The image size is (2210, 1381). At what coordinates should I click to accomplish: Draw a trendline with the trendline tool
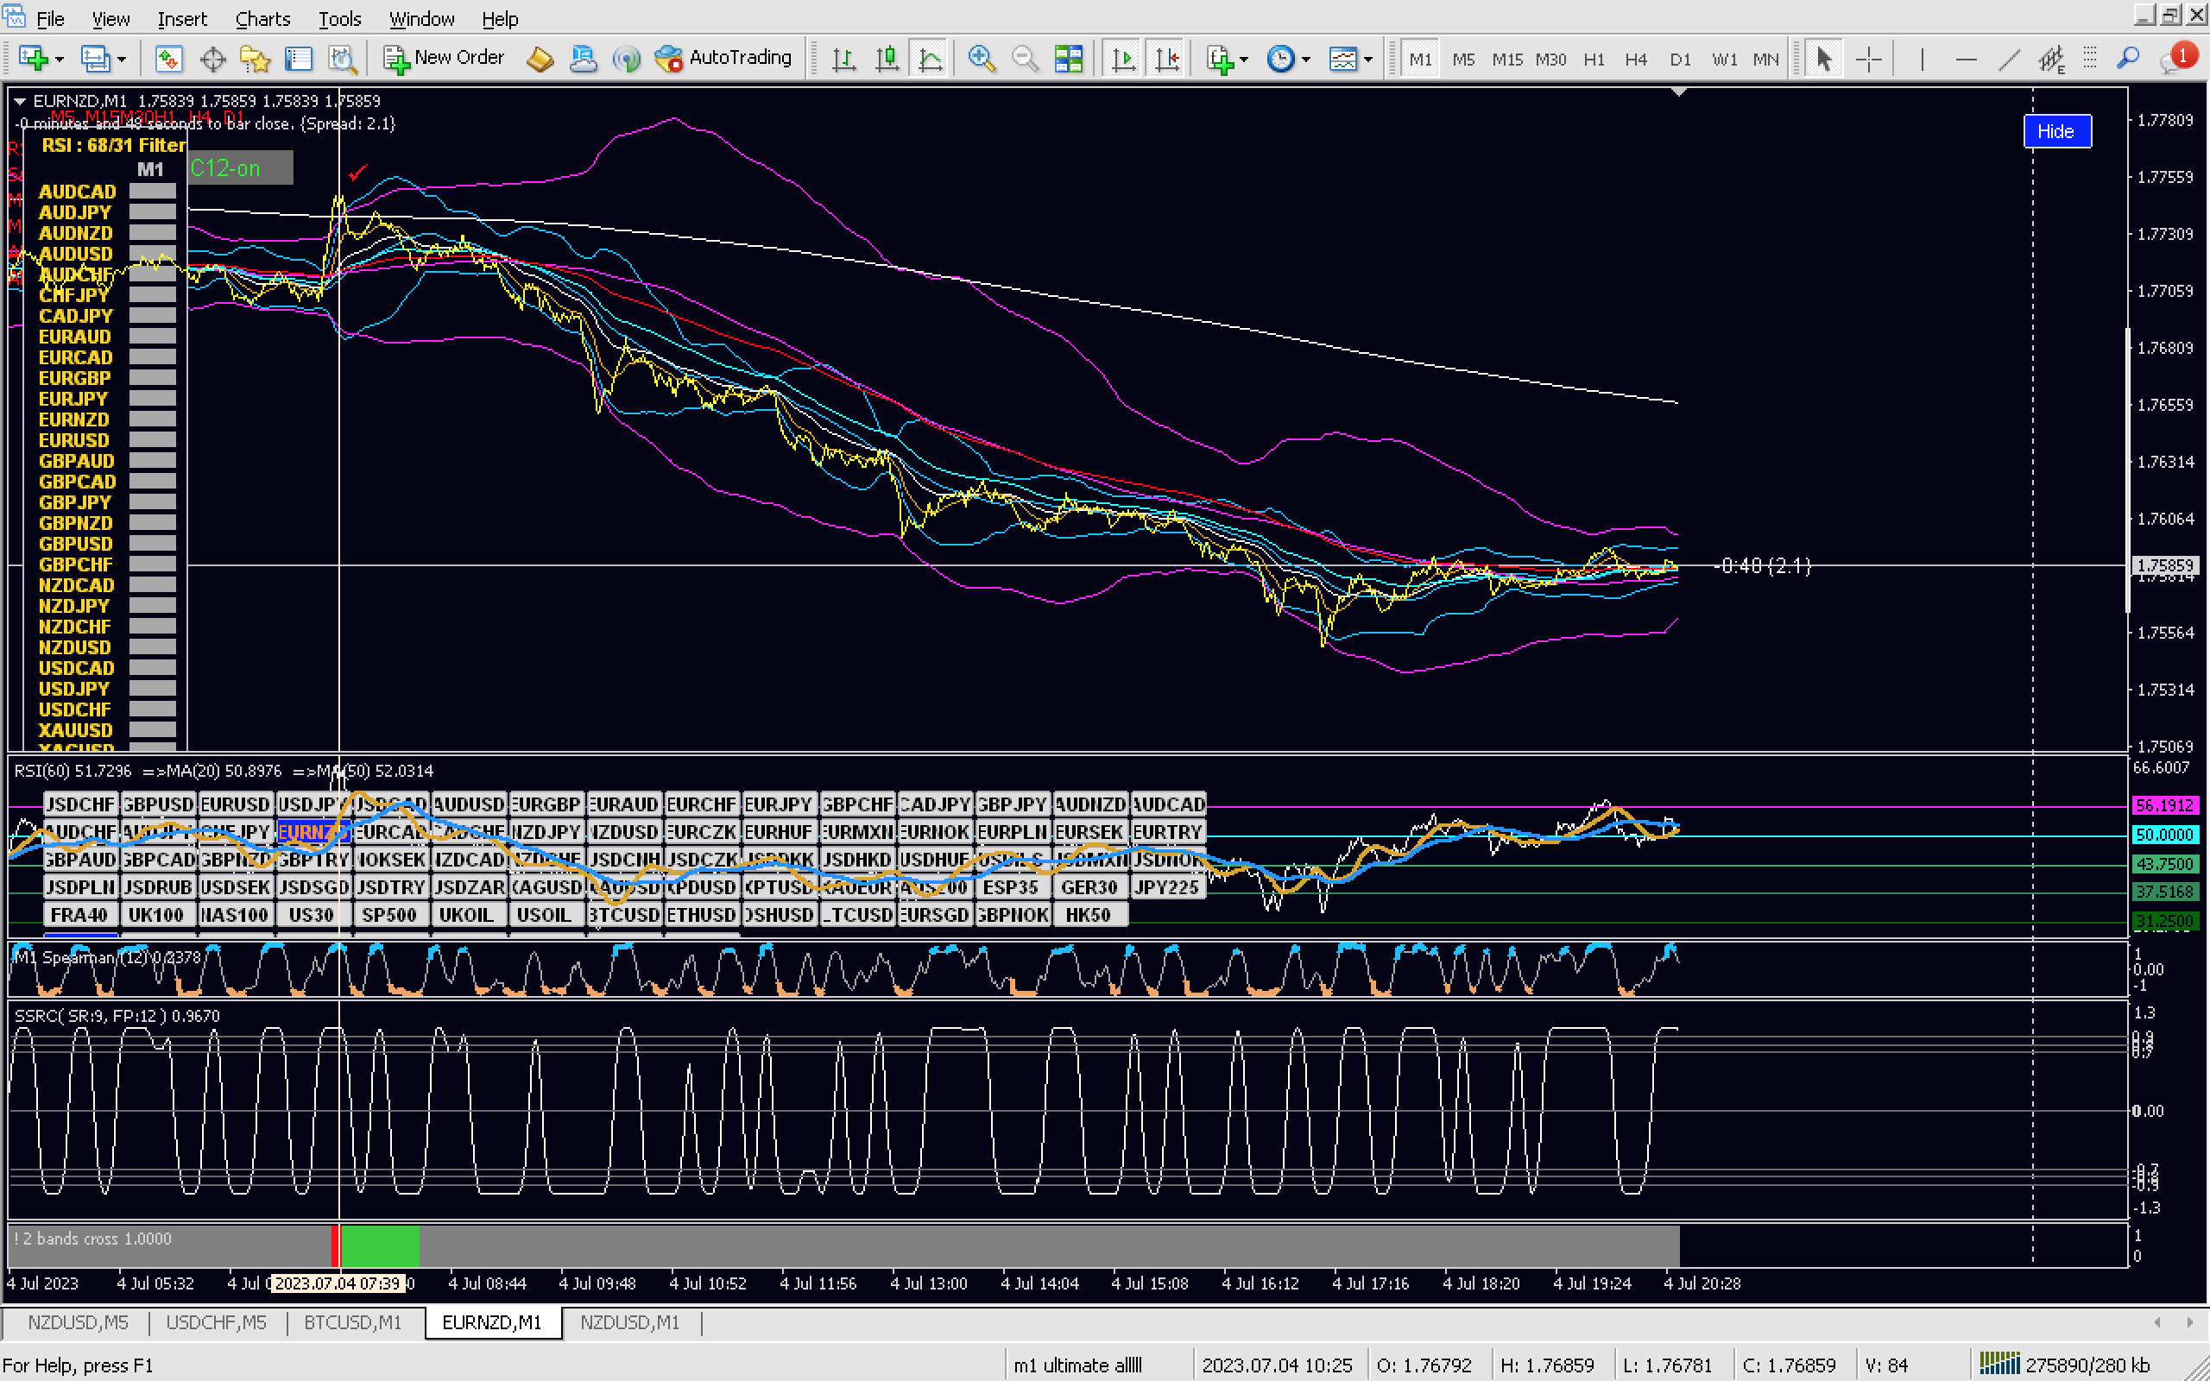2009,59
